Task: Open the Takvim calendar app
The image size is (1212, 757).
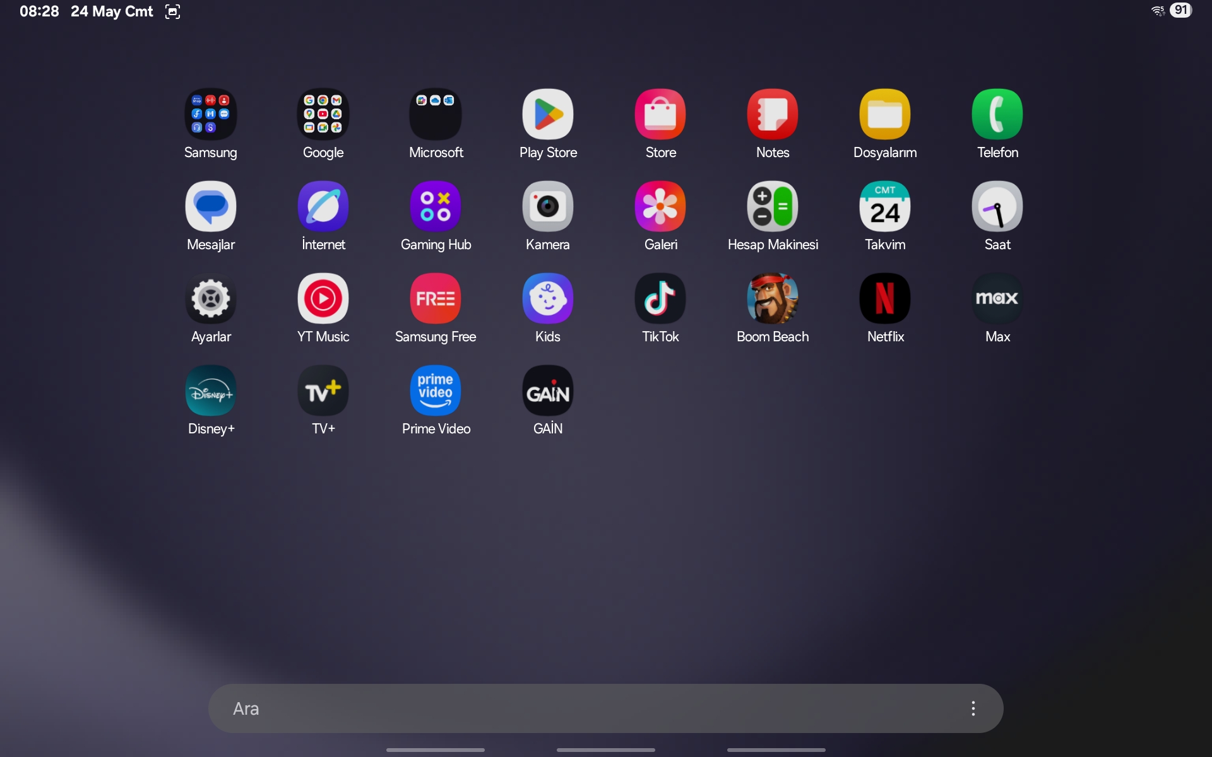Action: point(885,206)
